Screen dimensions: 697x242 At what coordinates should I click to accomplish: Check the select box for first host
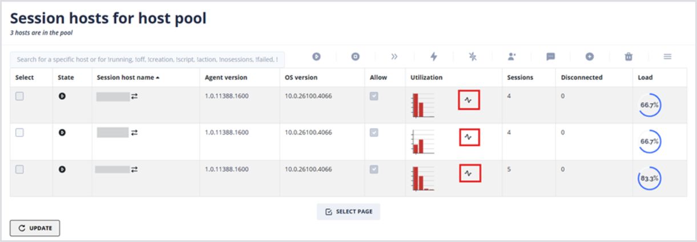click(x=20, y=96)
